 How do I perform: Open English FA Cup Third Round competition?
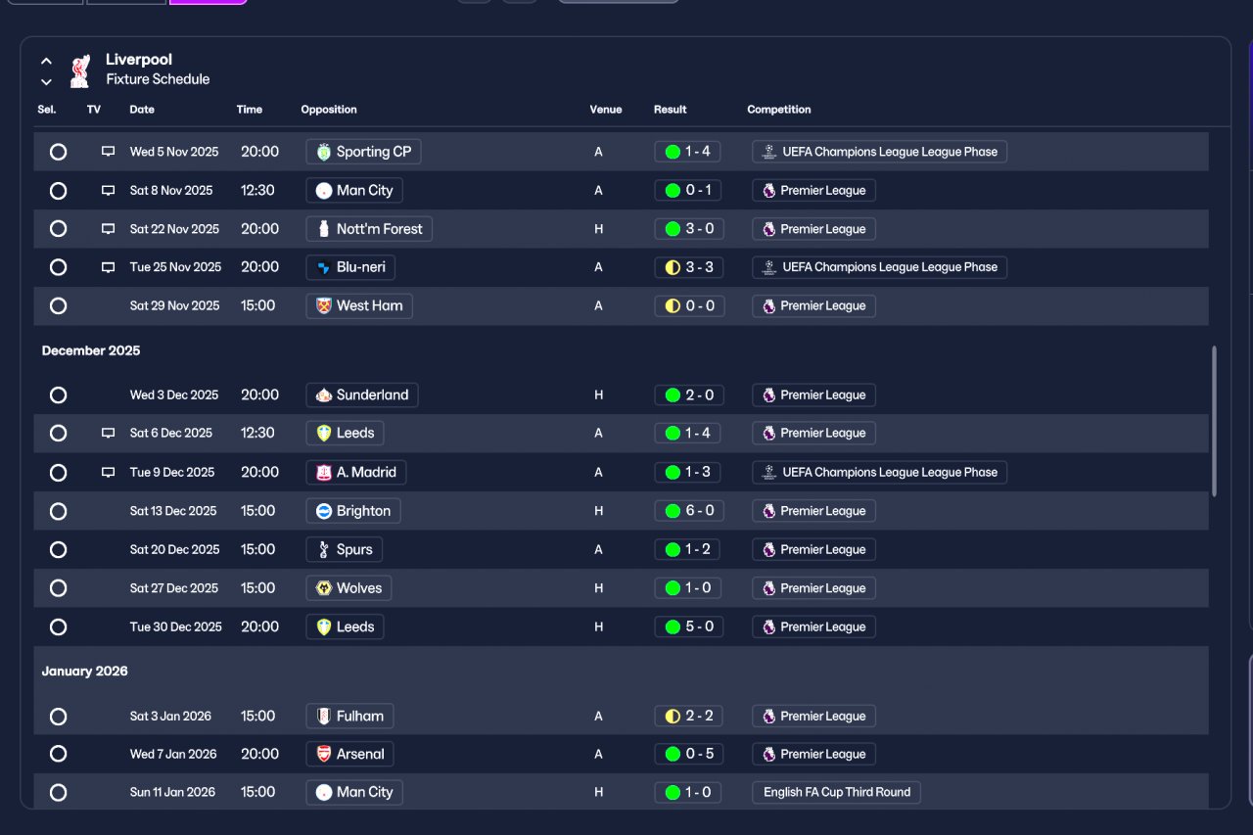[x=837, y=792]
